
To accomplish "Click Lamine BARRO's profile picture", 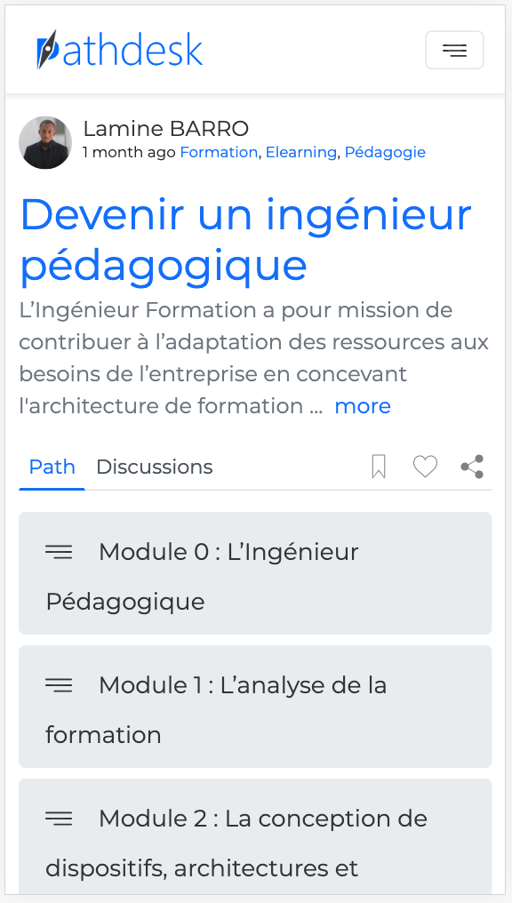I will (x=45, y=142).
